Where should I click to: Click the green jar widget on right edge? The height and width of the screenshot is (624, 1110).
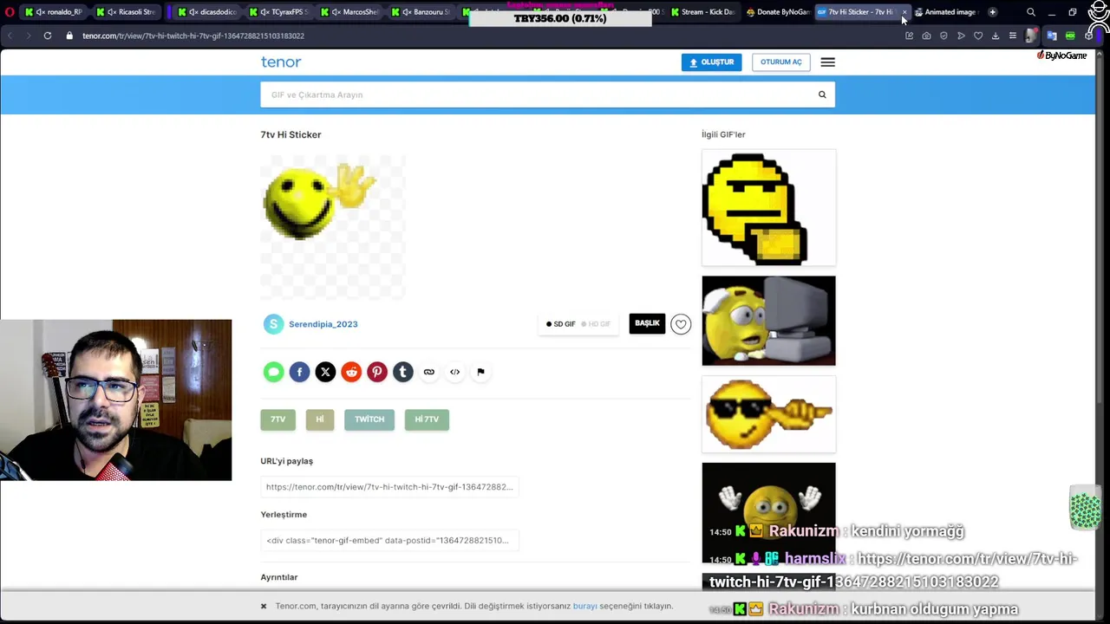tap(1085, 508)
